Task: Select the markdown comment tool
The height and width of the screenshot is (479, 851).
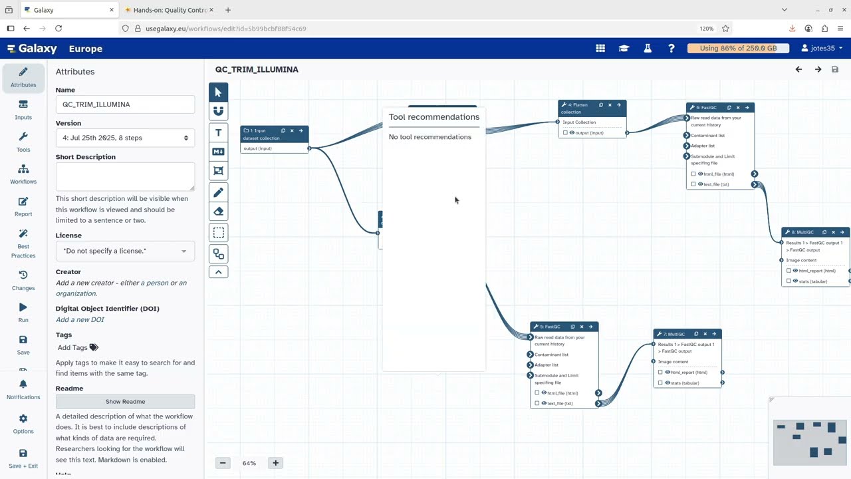Action: click(x=218, y=152)
